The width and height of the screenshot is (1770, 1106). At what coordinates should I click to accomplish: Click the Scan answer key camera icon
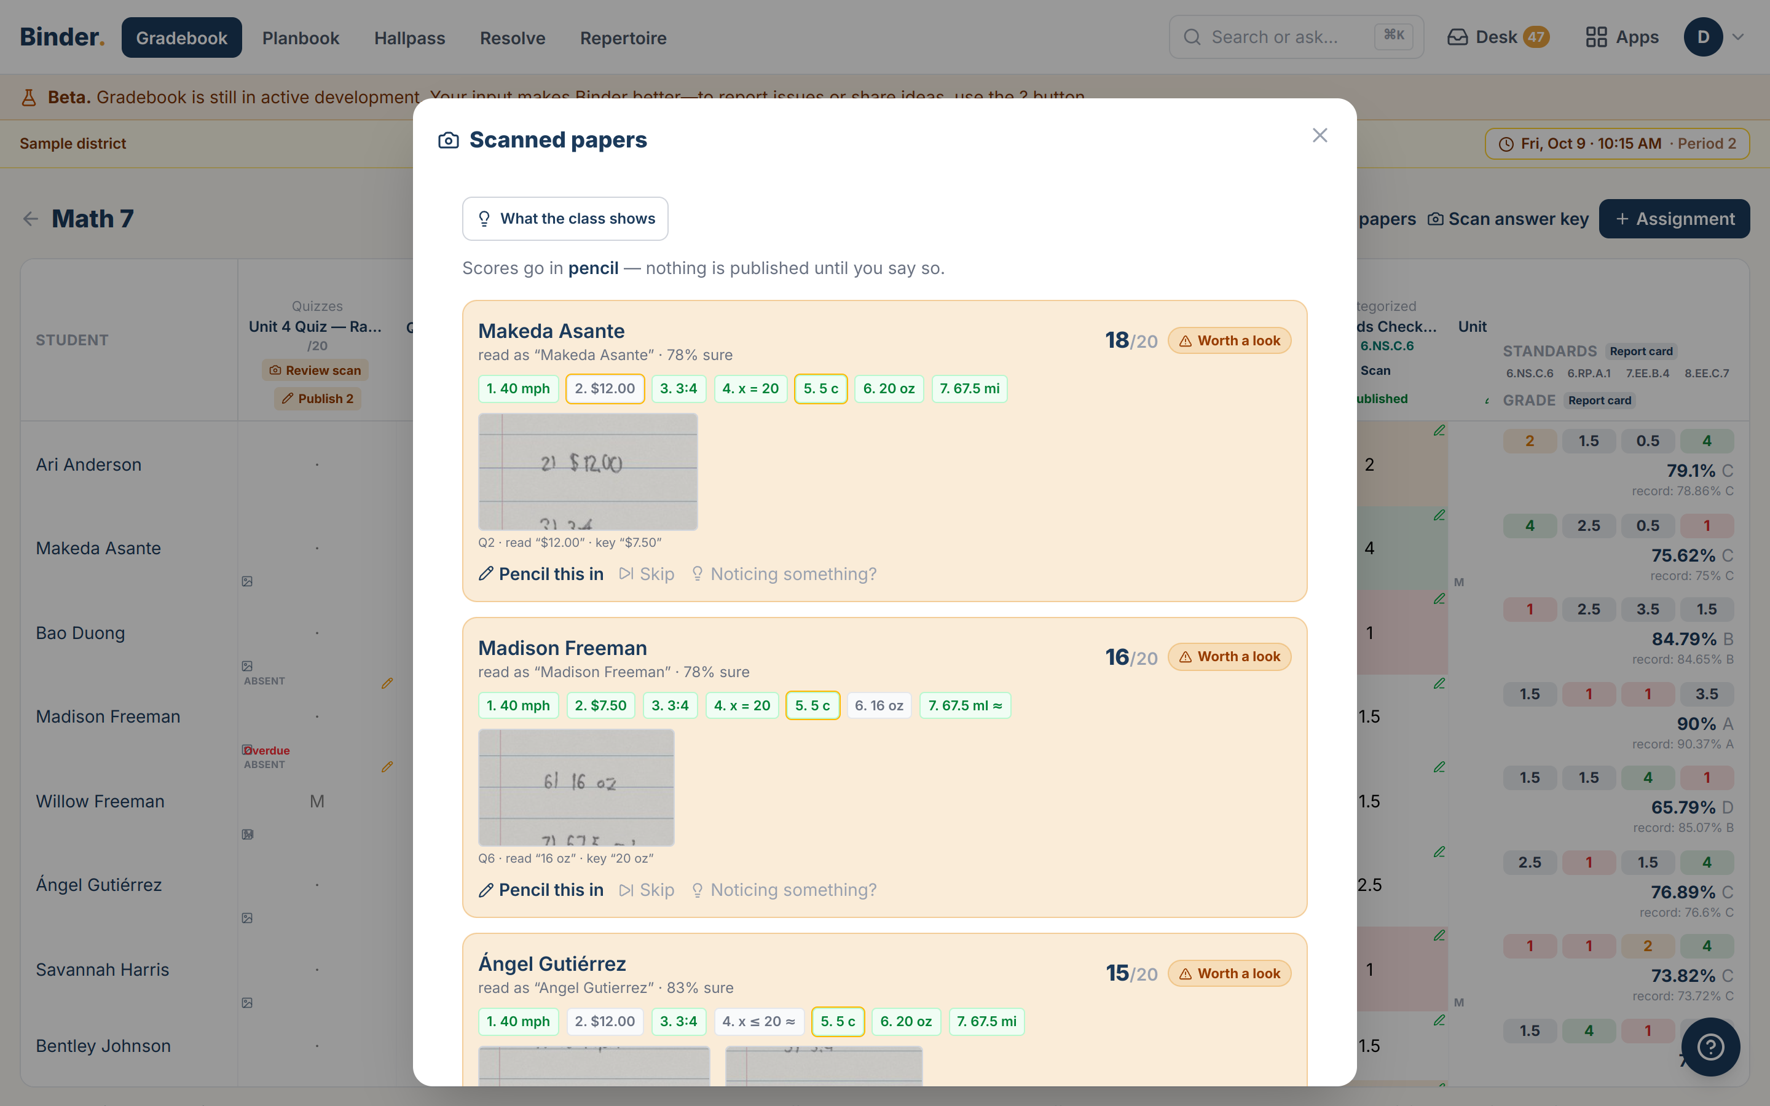(1436, 219)
